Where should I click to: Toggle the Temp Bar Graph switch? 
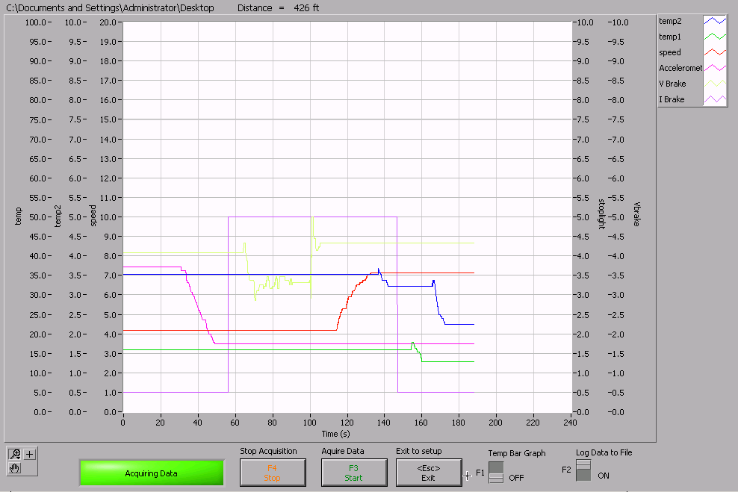496,472
